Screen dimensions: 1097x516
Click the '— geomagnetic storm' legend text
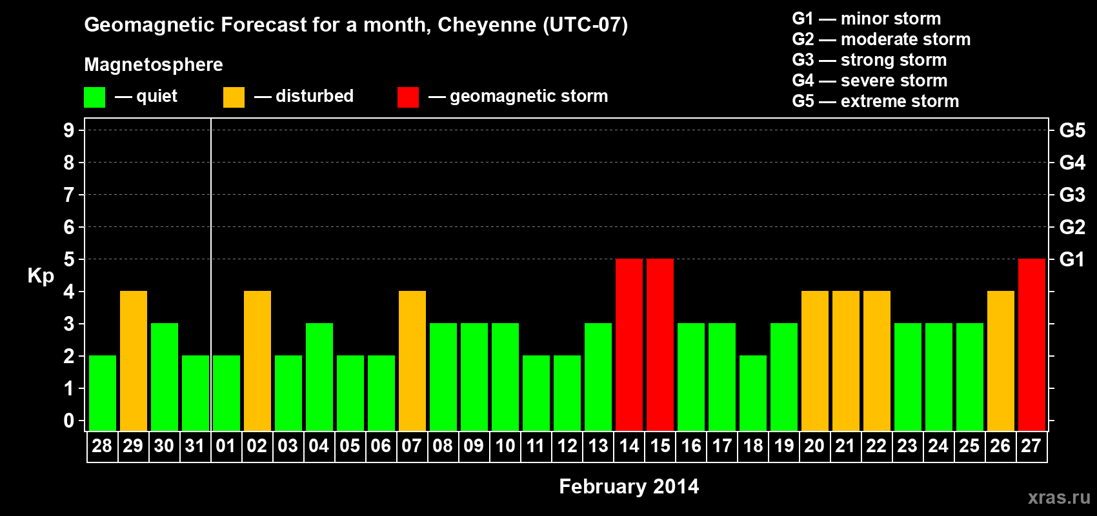pyautogui.click(x=518, y=96)
